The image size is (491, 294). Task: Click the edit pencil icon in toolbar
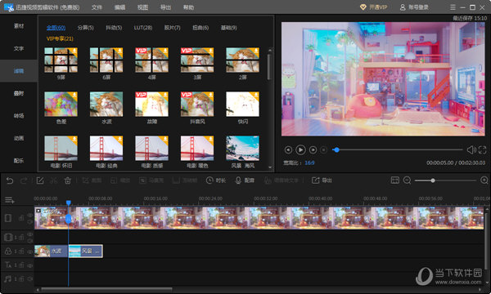pos(40,180)
